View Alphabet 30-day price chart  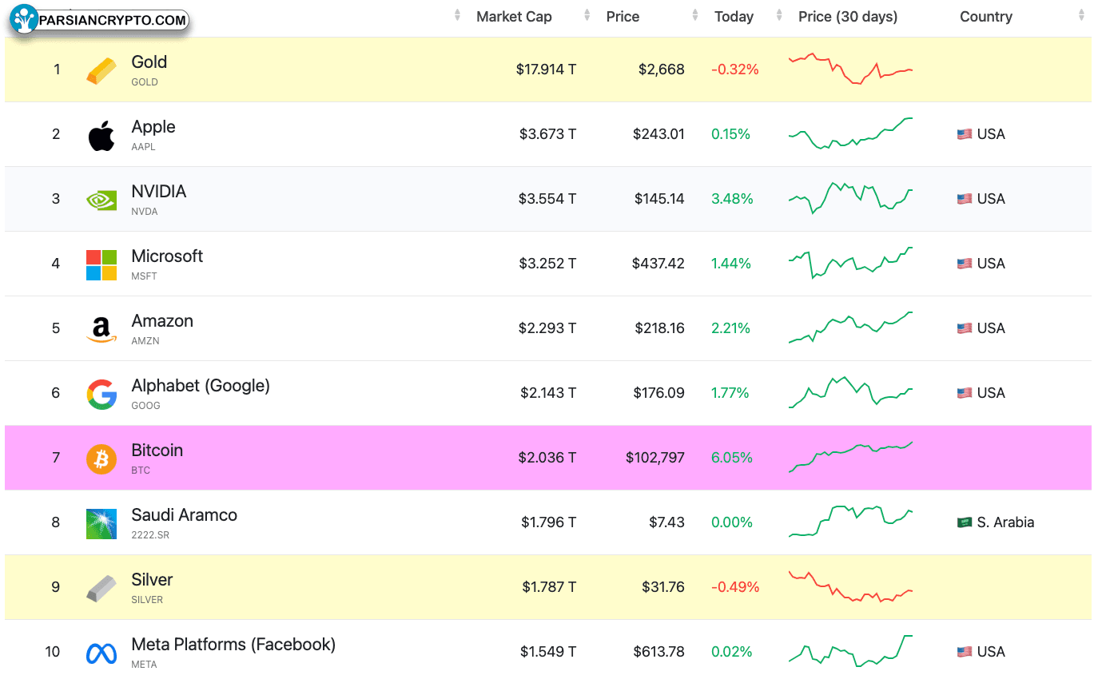[850, 392]
